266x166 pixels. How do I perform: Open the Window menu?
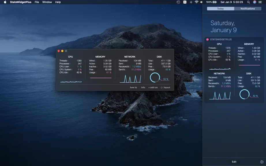pyautogui.click(x=47, y=2)
